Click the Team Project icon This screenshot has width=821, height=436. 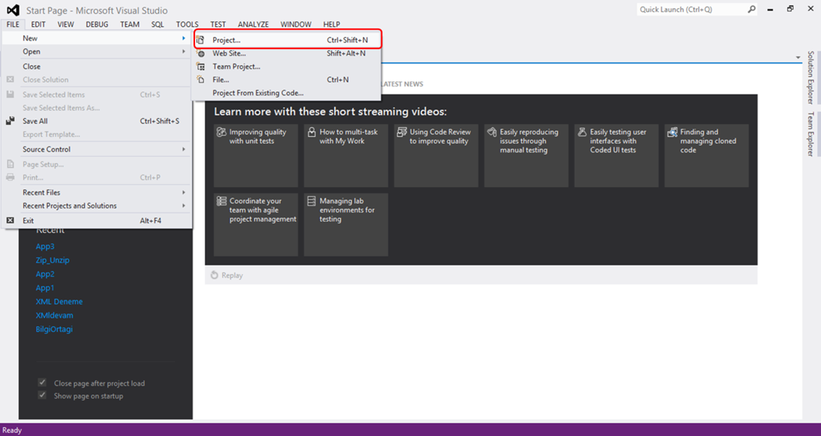[201, 67]
